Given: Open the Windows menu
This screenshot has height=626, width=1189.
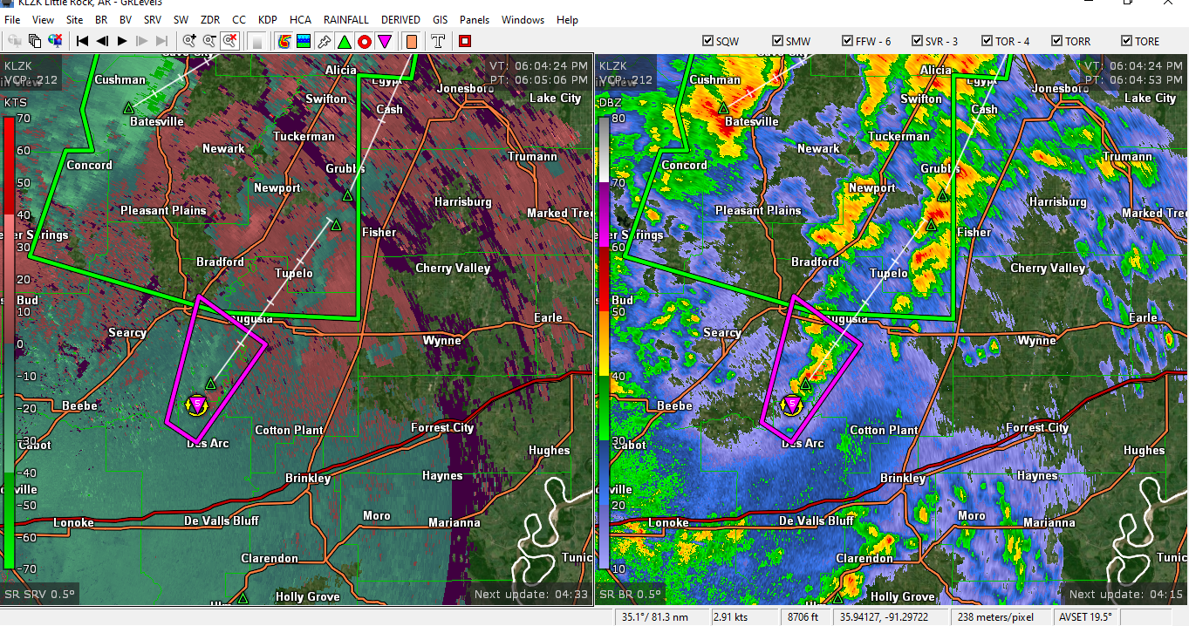Looking at the screenshot, I should [523, 20].
